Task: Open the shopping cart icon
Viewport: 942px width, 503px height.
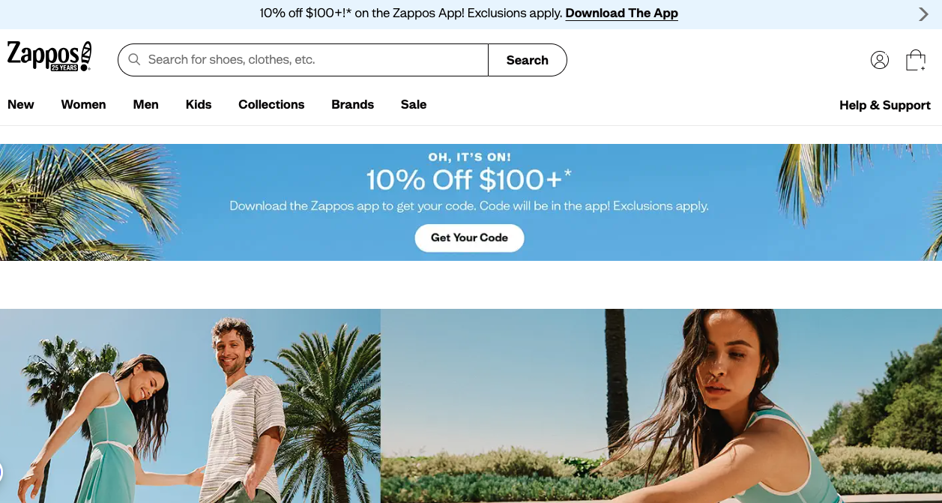Action: pyautogui.click(x=915, y=60)
